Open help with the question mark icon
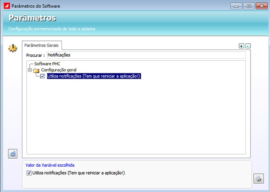270x192 pixels. tap(13, 154)
